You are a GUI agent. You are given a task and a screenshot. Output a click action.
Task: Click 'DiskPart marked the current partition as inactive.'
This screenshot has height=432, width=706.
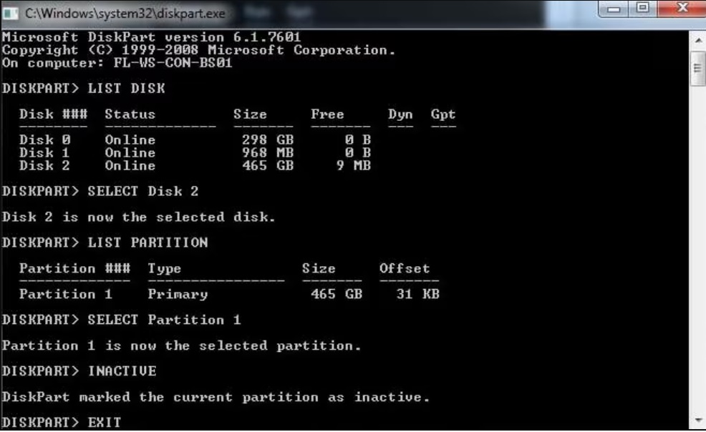pyautogui.click(x=216, y=397)
